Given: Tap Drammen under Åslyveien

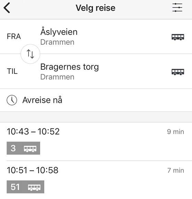Looking at the screenshot, I should [x=57, y=42].
